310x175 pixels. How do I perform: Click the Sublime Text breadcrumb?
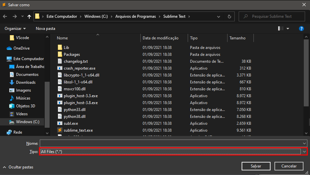coord(174,17)
